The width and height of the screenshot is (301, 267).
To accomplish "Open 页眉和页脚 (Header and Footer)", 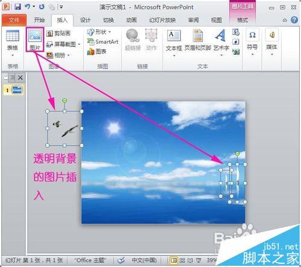I will tap(198, 40).
